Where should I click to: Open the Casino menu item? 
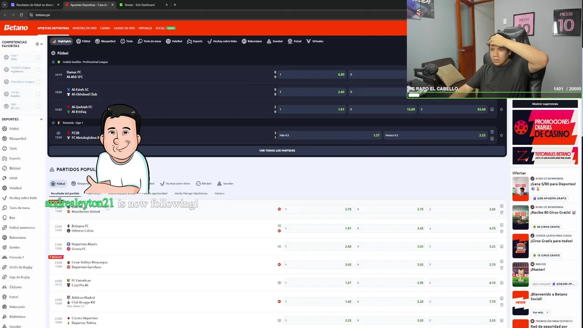(105, 28)
